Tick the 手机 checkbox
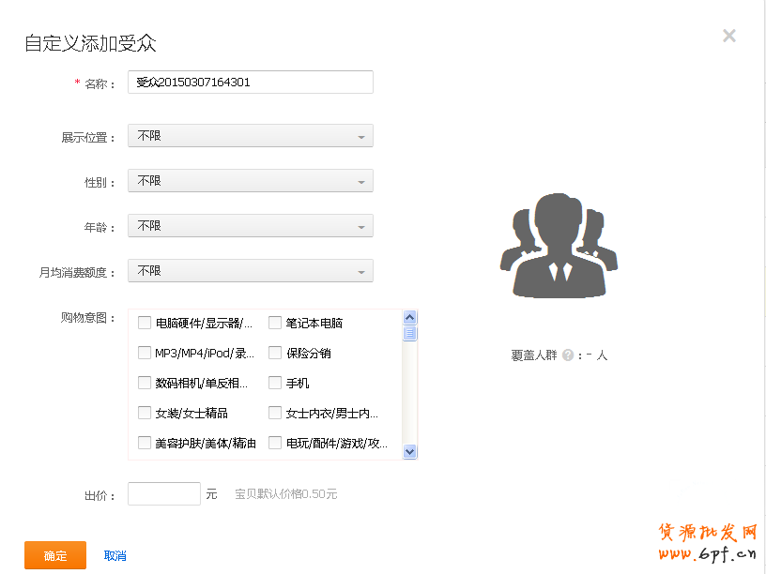 275,384
